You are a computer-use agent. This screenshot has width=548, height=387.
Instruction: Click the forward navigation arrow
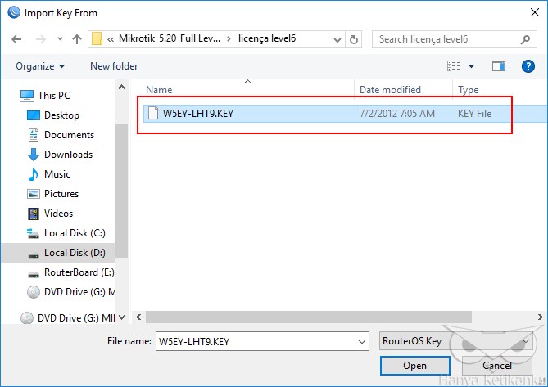40,39
